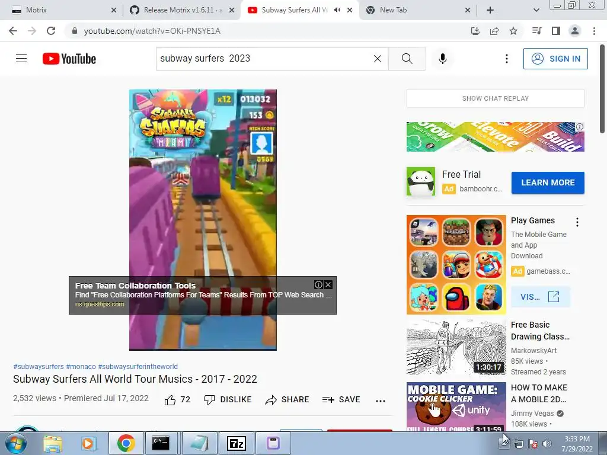607x455 pixels.
Task: Open the Chrome three-dot menu
Action: point(594,31)
